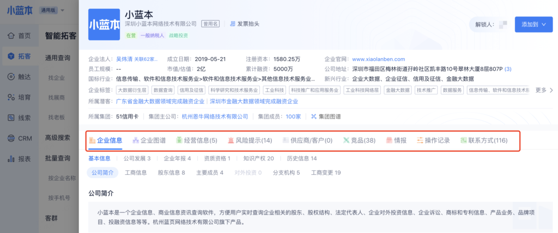Select the 培育 sidebar icon
558x233 pixels.
[x=10, y=97]
